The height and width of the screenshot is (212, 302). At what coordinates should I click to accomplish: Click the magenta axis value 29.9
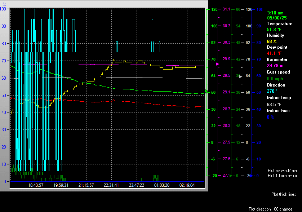coord(226,59)
